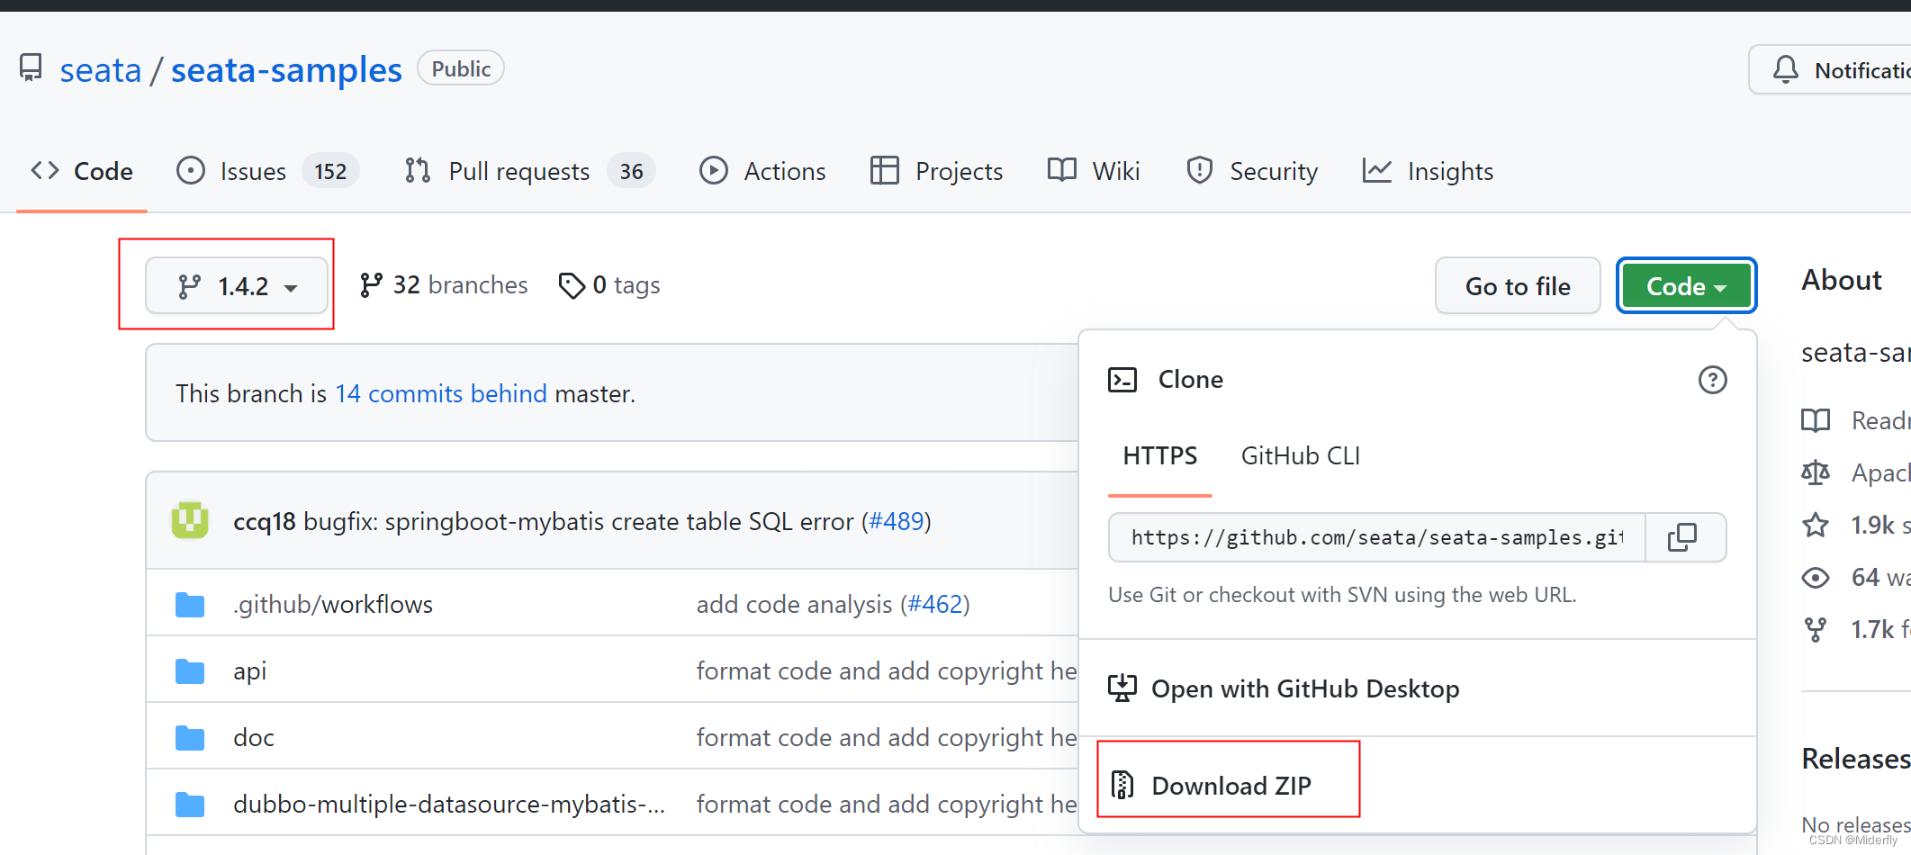Click the Releases heading link
The image size is (1911, 855).
pos(1855,759)
